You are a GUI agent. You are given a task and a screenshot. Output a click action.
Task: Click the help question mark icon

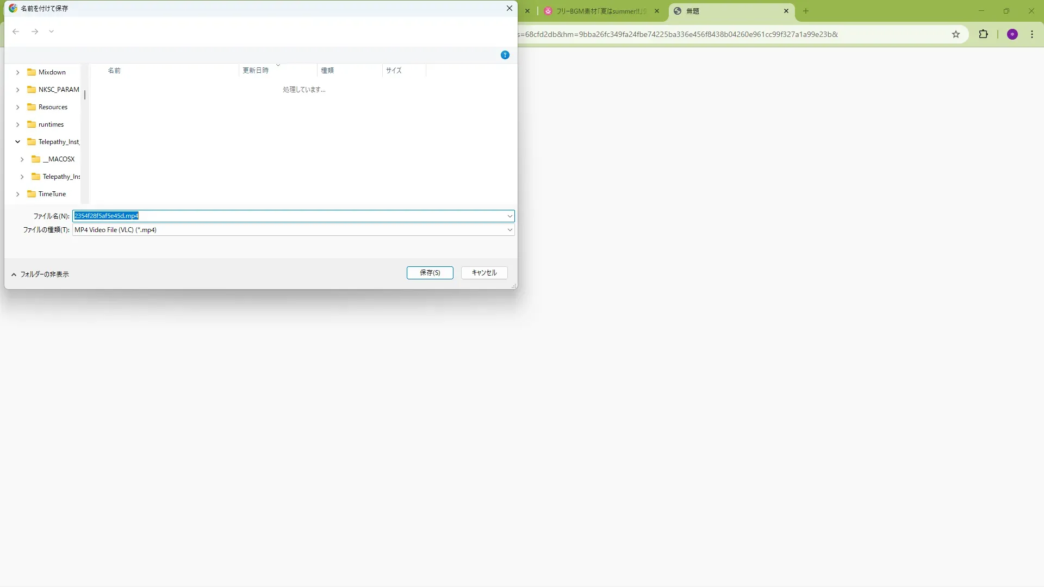click(505, 55)
